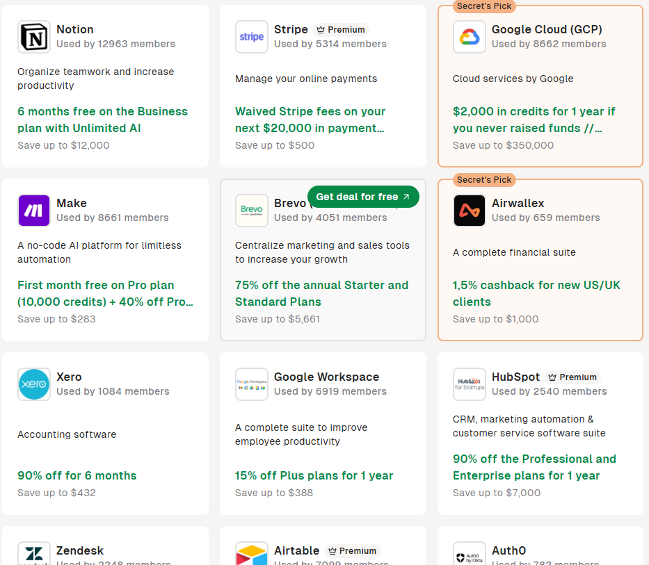
Task: Click 'Used by 6919 members' text
Action: pos(330,391)
